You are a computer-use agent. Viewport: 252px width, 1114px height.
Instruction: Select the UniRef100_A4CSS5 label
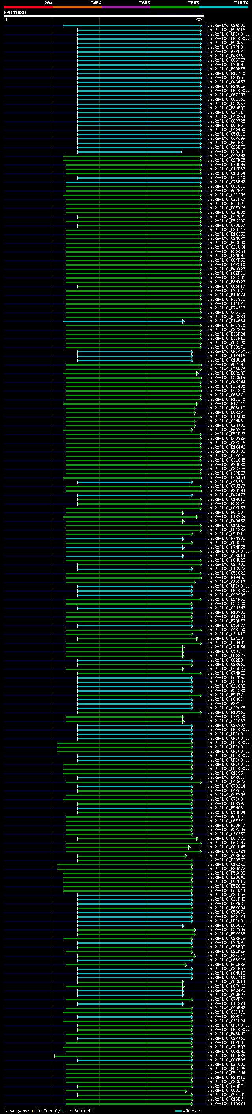click(226, 325)
